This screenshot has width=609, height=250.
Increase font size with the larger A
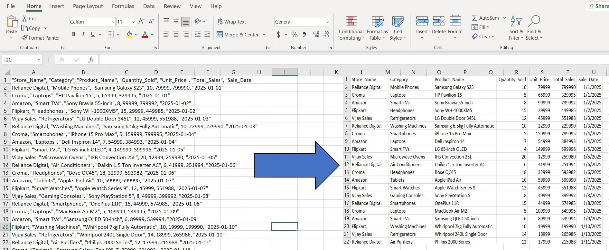(141, 22)
